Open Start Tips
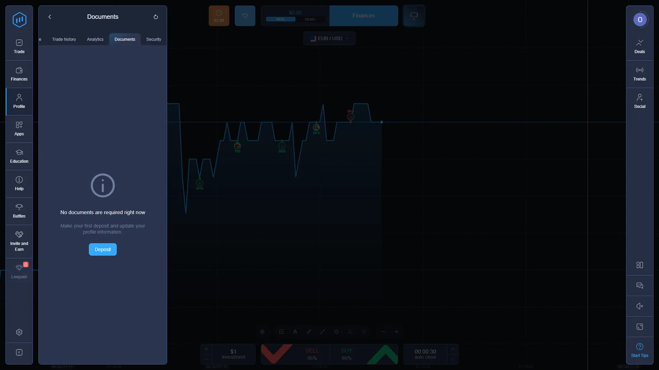The image size is (659, 370). 640,350
